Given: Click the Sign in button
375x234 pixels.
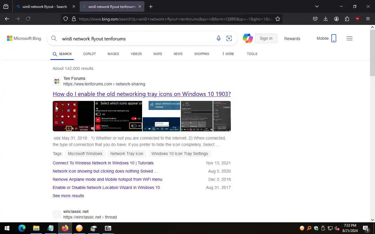Looking at the screenshot, I should (266, 38).
